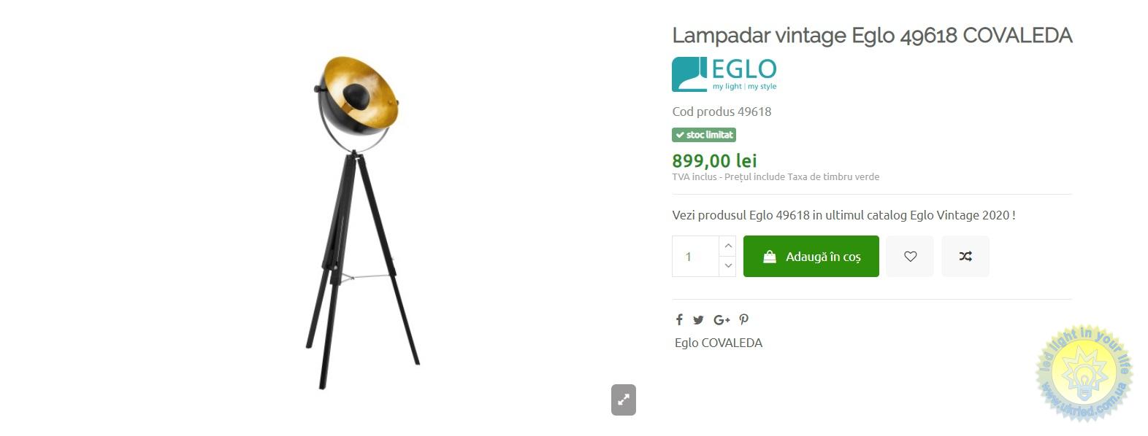This screenshot has width=1148, height=436.
Task: Click the Lampadar vintage Eglo 49618 COVALEDA title
Action: pyautogui.click(x=872, y=35)
